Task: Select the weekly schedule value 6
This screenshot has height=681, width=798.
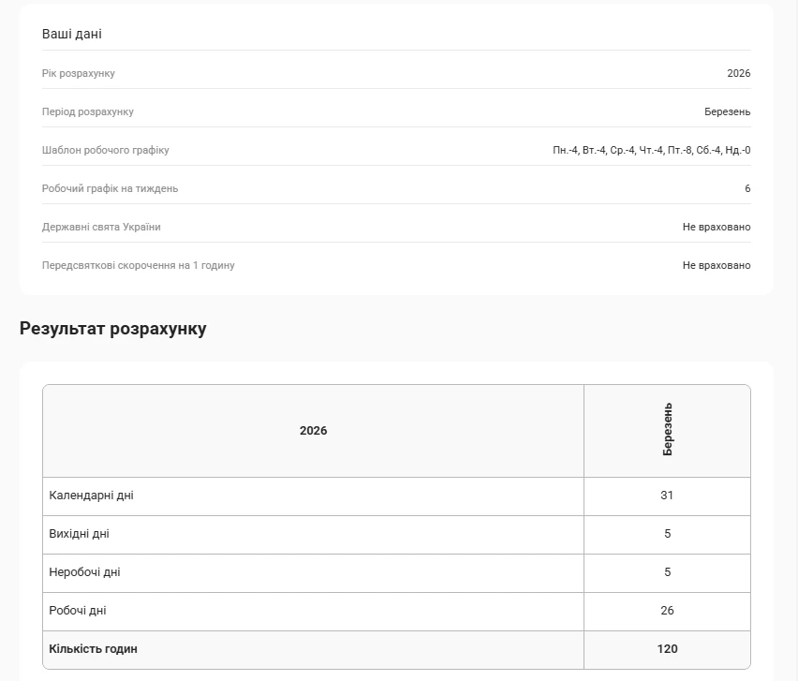Action: tap(747, 188)
